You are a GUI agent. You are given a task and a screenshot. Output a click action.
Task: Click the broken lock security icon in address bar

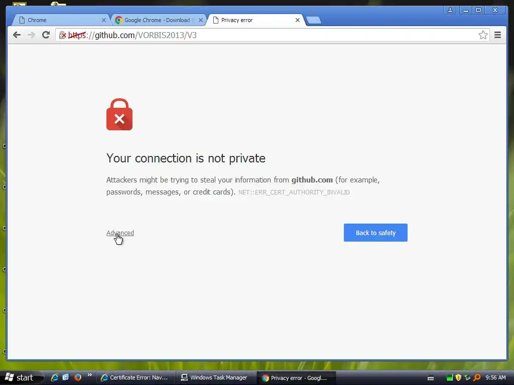point(63,35)
